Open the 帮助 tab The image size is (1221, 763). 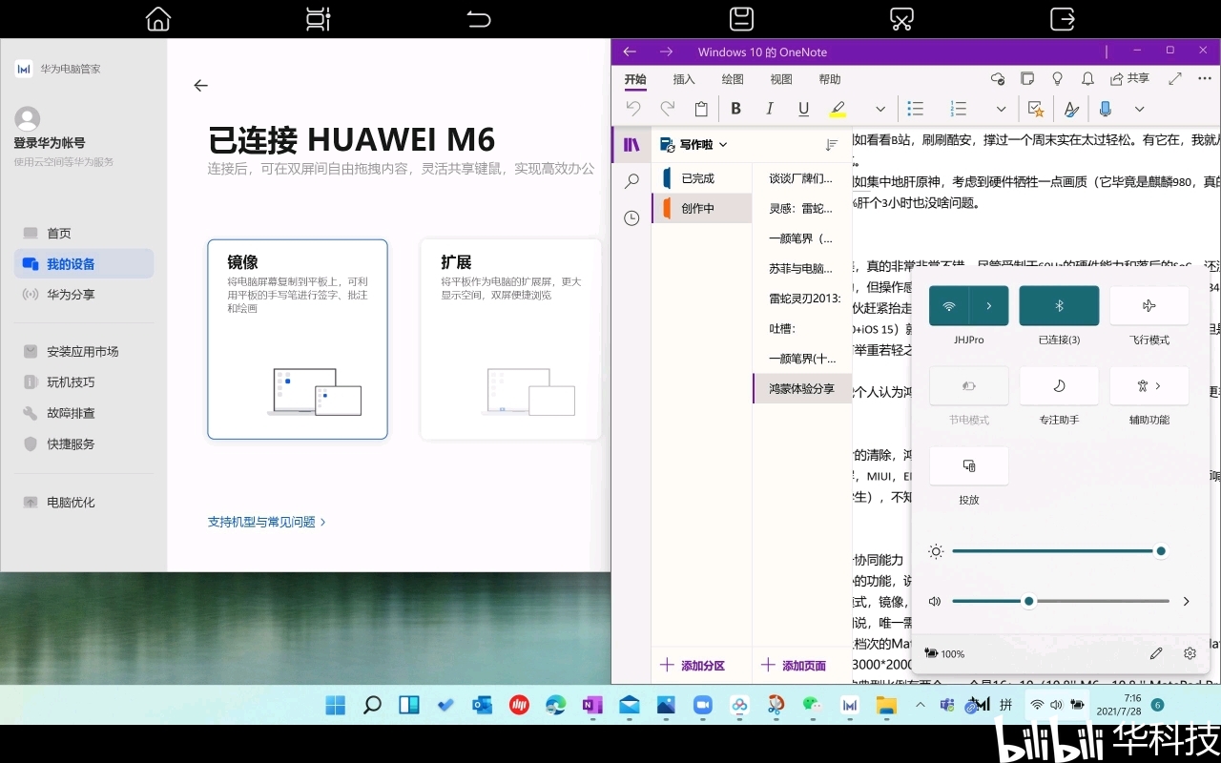click(x=830, y=79)
